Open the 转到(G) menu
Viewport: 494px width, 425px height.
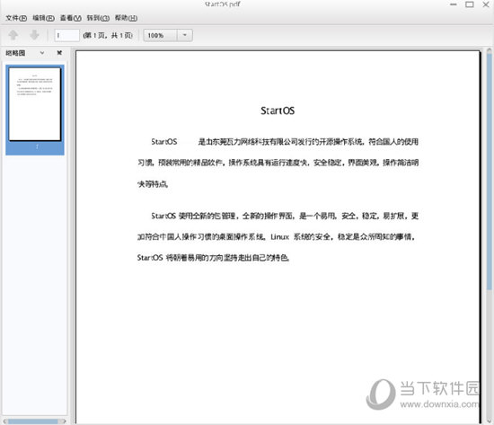[x=98, y=18]
